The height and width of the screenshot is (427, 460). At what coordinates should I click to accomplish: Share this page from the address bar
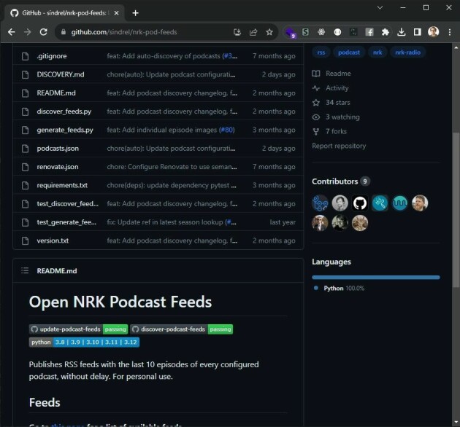point(253,32)
